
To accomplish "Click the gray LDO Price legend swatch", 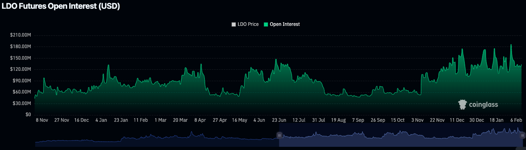I will pos(234,24).
